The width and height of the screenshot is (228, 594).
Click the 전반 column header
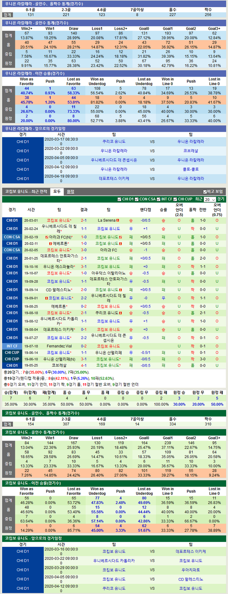pyautogui.click(x=203, y=210)
